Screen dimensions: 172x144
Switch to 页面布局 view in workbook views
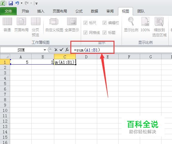(21, 25)
